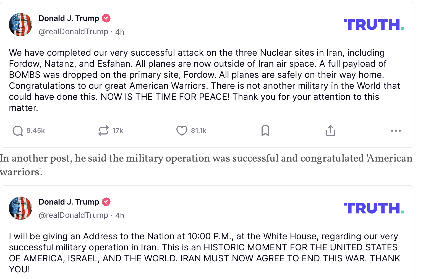Click the ReTruth icon on the first post

click(x=103, y=131)
